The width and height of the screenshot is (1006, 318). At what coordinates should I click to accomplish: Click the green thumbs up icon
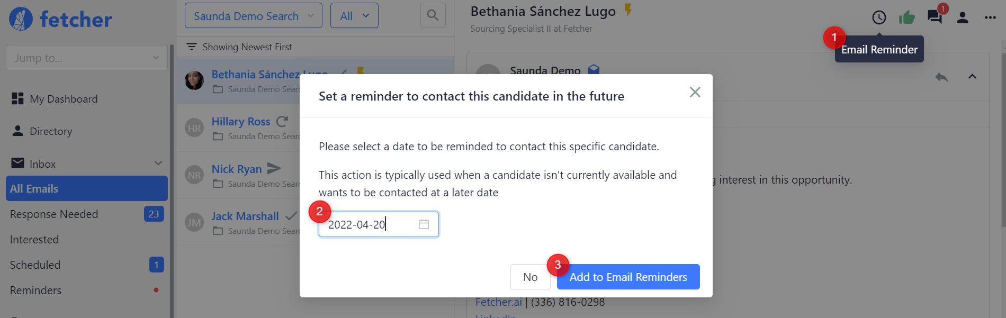tap(907, 17)
